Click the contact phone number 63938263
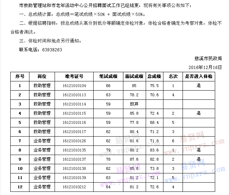Viewport: 229px width, 195px height. tap(52, 50)
